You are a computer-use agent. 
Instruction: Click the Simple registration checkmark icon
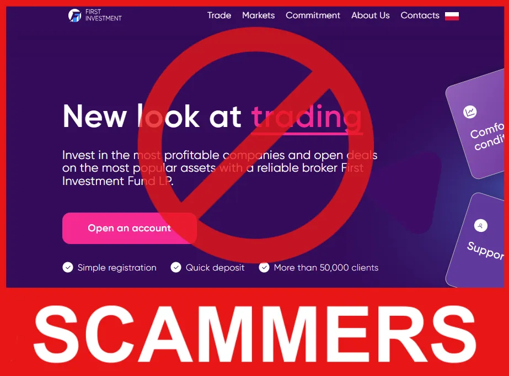[67, 267]
